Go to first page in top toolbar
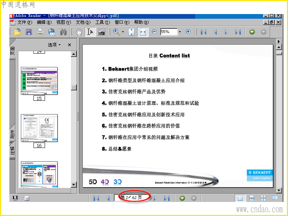 pos(203,32)
